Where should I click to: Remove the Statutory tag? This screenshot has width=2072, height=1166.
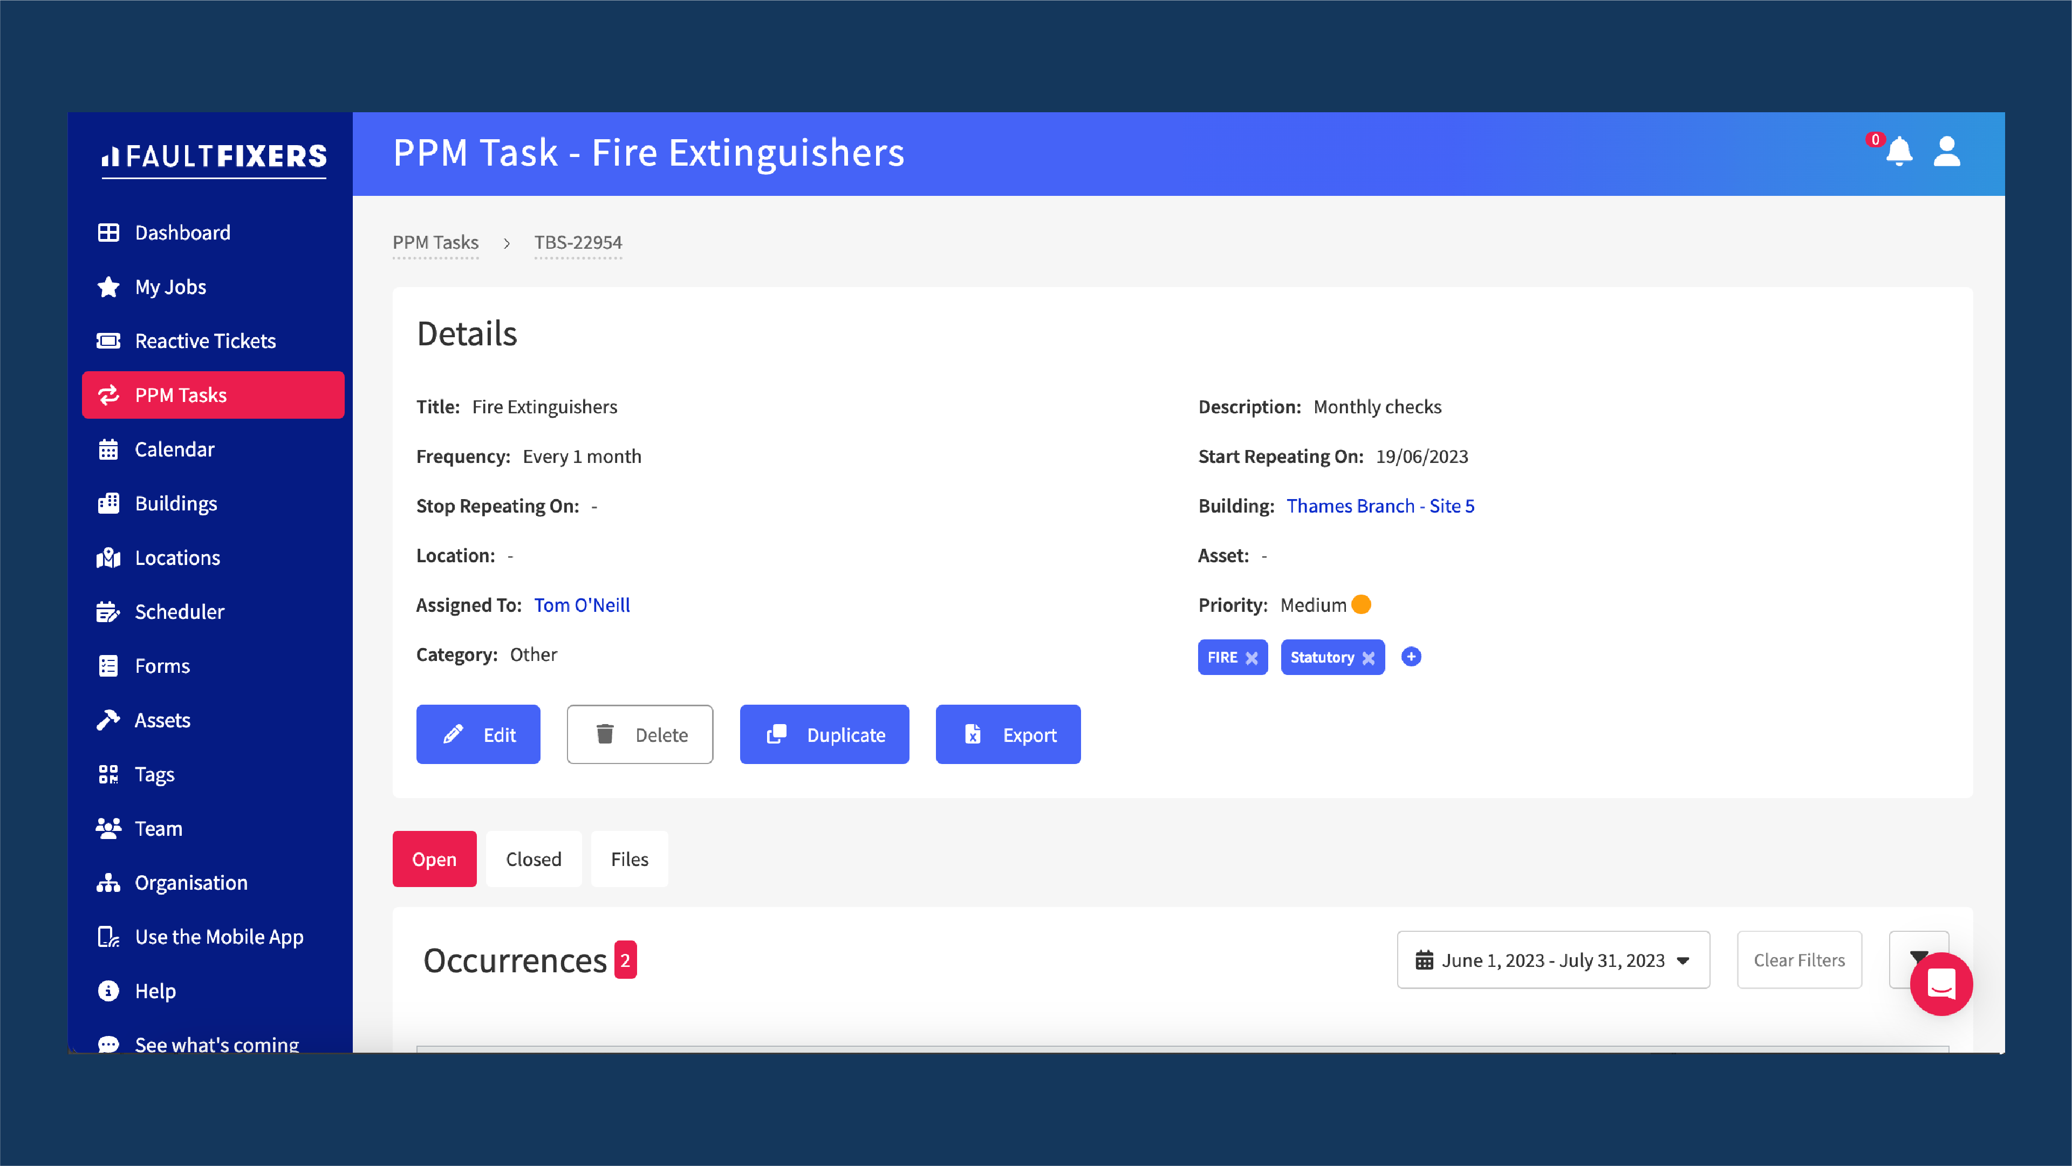click(x=1368, y=658)
